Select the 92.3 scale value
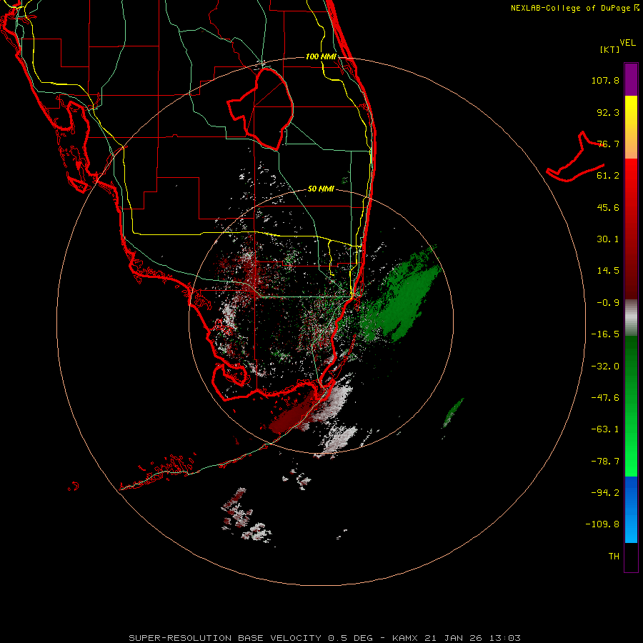This screenshot has height=643, width=643. click(608, 112)
